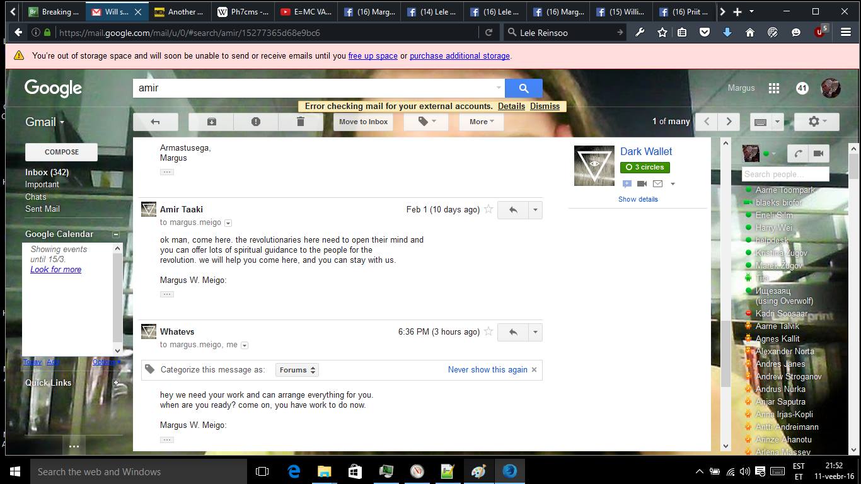Screen dimensions: 861x484
Task: Click Move to Inbox button
Action: pos(364,122)
